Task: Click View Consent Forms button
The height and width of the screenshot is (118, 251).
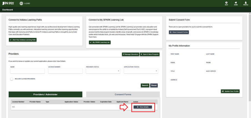Action: (x=179, y=32)
